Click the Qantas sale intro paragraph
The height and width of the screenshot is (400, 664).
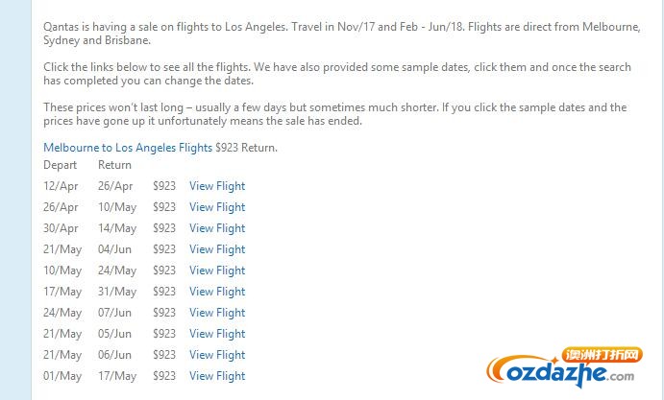point(342,34)
